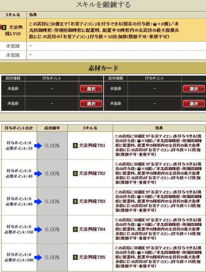Click the 必要ポイント:150 text
Image resolution: width=206 pixels, height=272 pixels.
point(19,232)
